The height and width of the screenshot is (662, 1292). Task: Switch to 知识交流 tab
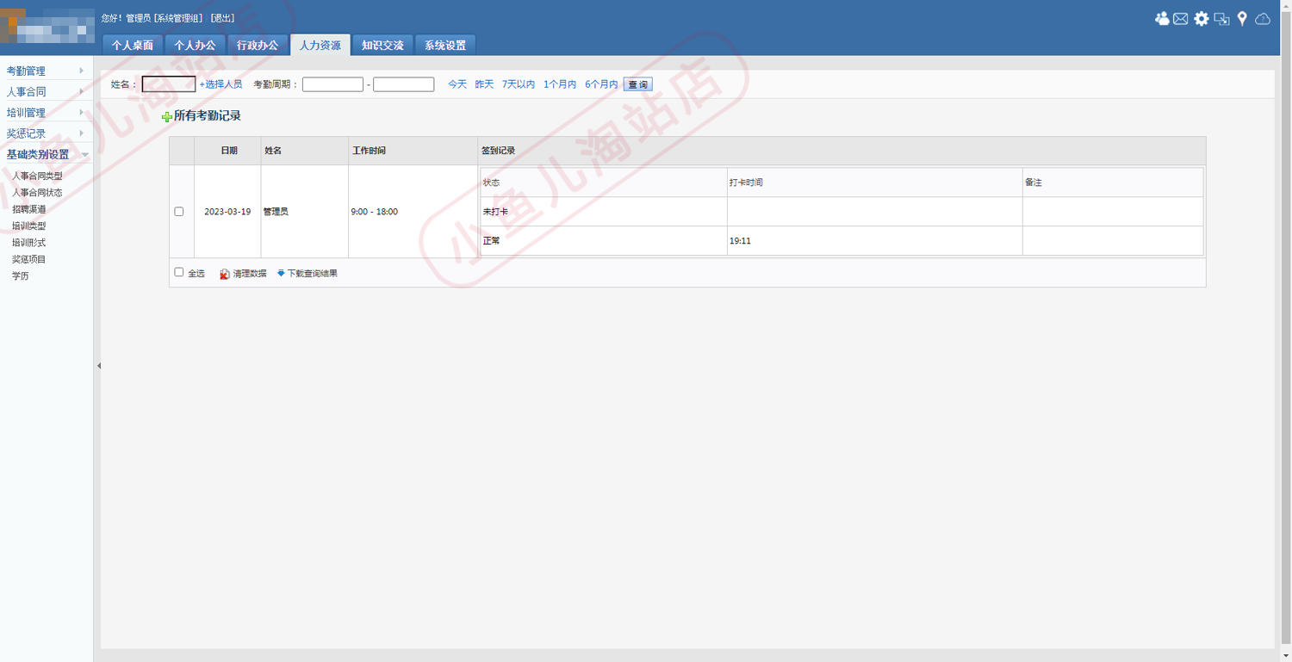tap(382, 45)
